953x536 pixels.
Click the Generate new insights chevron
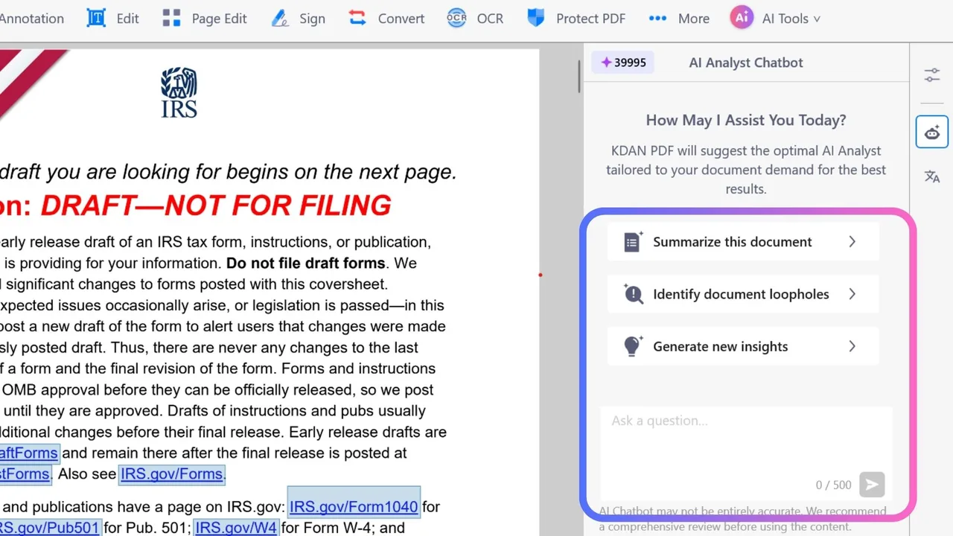coord(852,346)
